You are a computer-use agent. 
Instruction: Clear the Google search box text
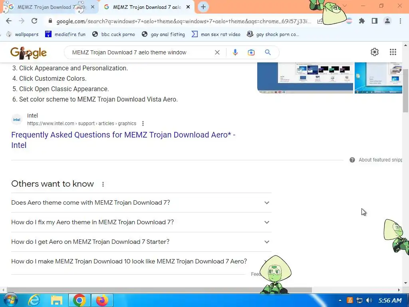(x=217, y=52)
